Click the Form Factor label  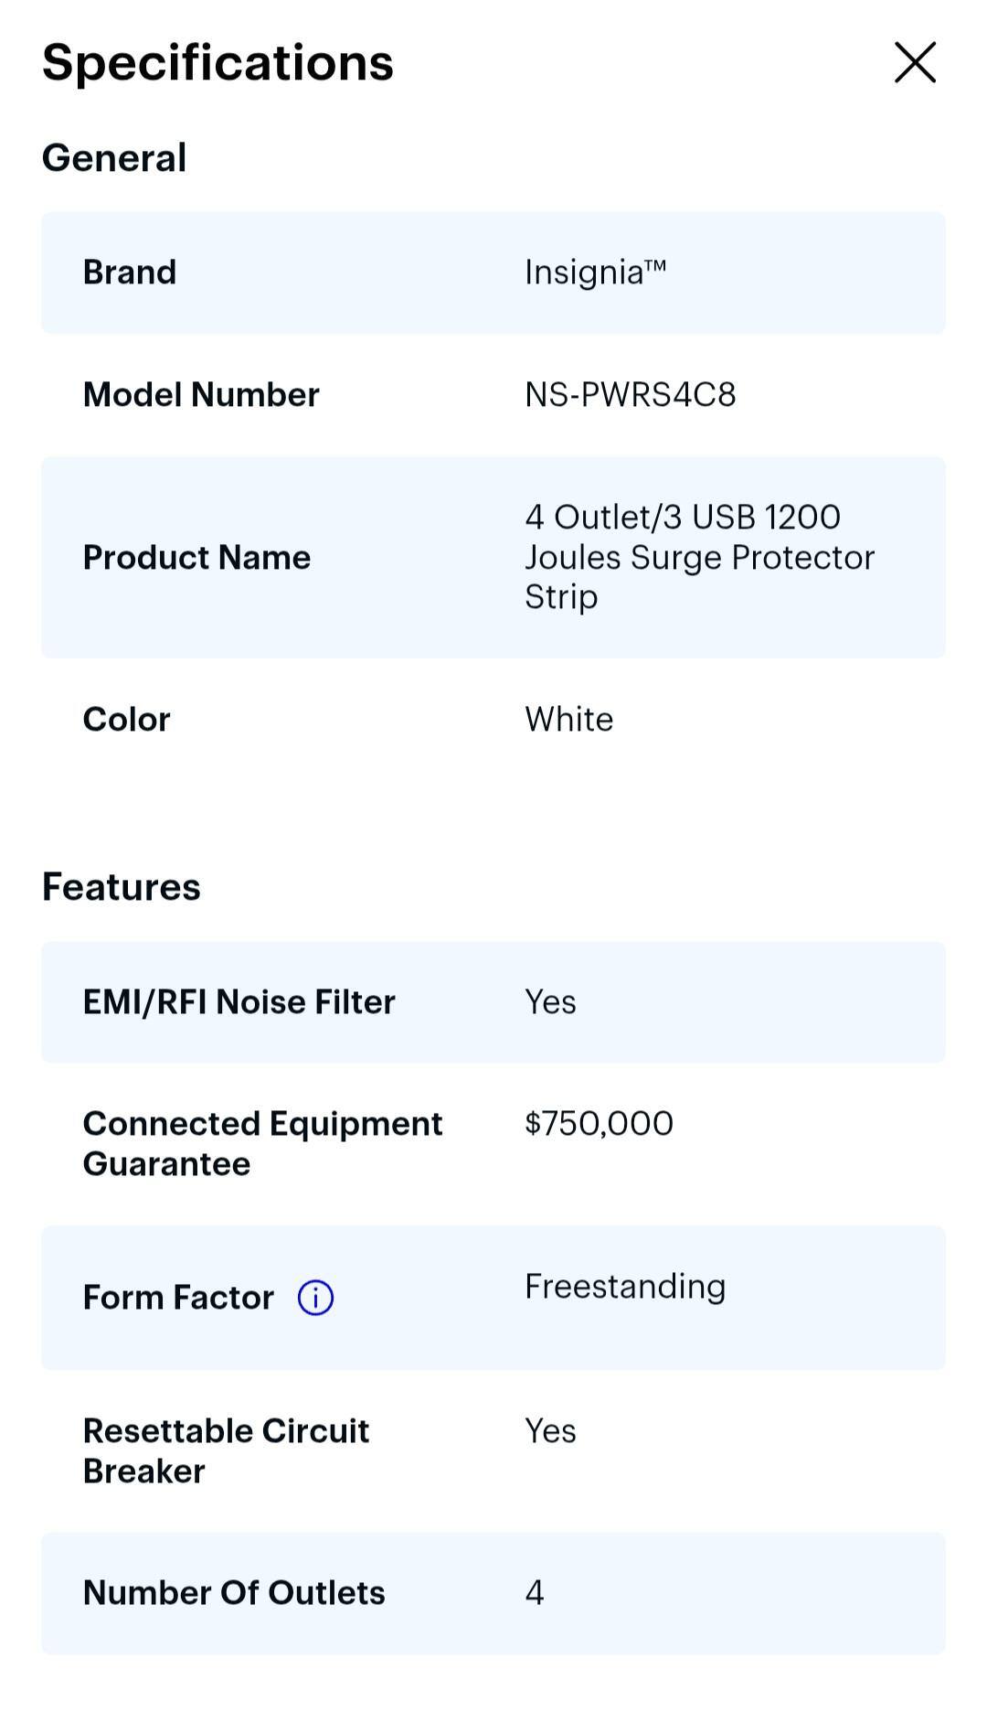(x=177, y=1297)
